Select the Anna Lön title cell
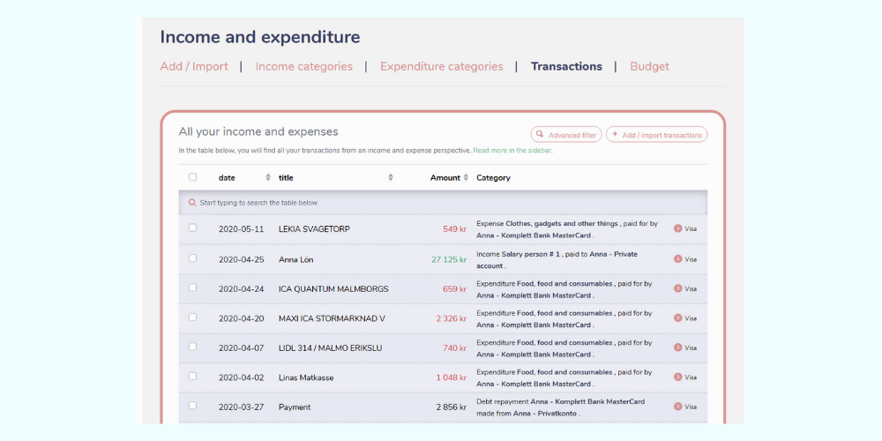The image size is (882, 441). [295, 260]
